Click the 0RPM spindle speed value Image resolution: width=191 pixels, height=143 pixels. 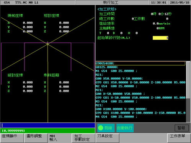(x=160, y=28)
